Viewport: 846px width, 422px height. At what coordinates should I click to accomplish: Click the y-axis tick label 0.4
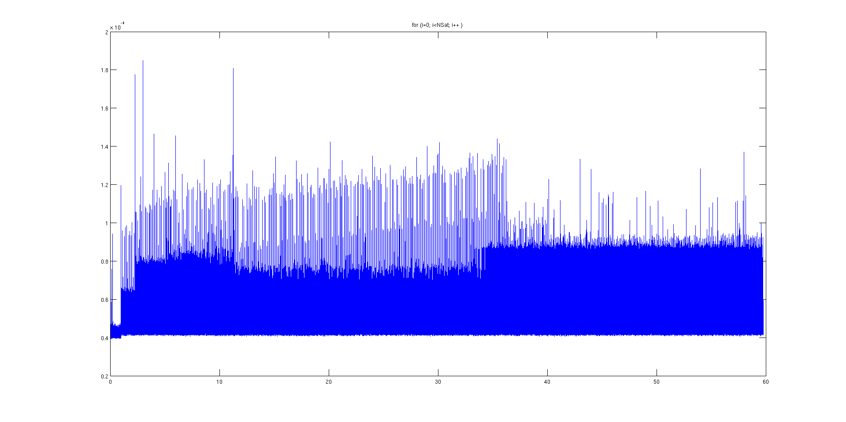pos(104,338)
